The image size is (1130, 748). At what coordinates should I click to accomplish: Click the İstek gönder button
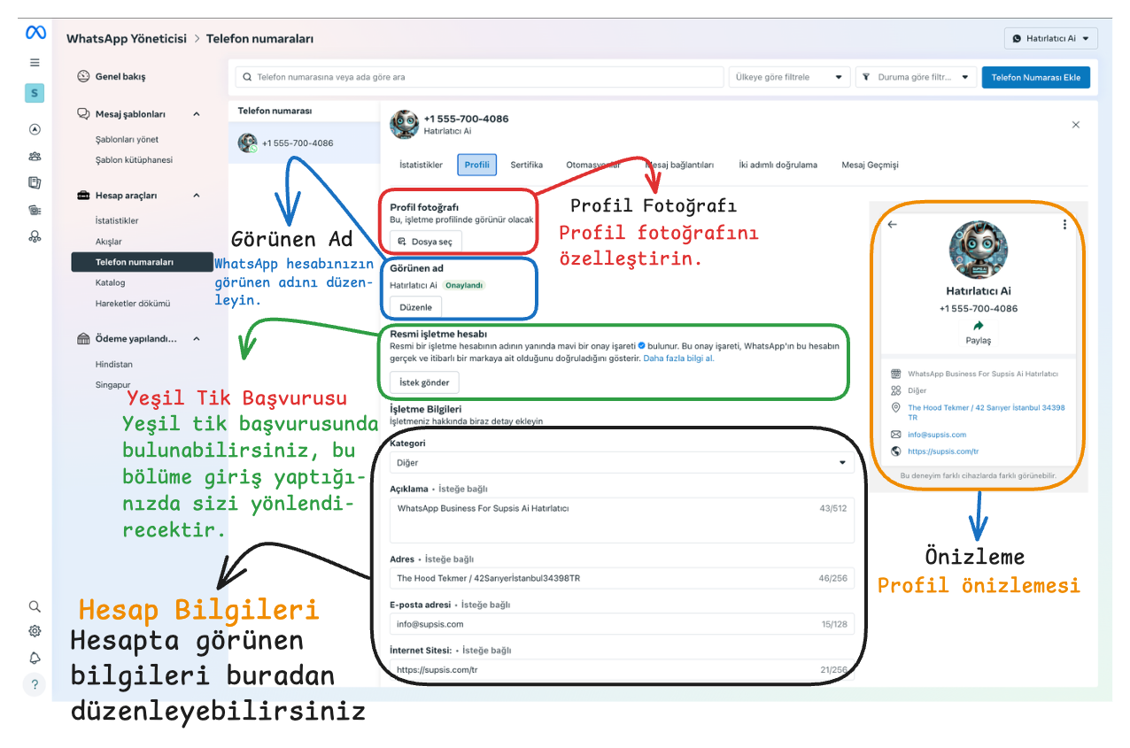point(424,382)
